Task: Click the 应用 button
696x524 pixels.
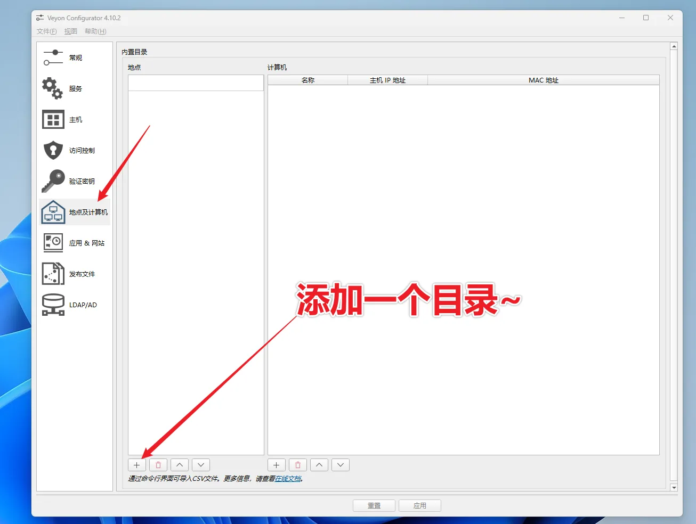Action: (x=420, y=505)
